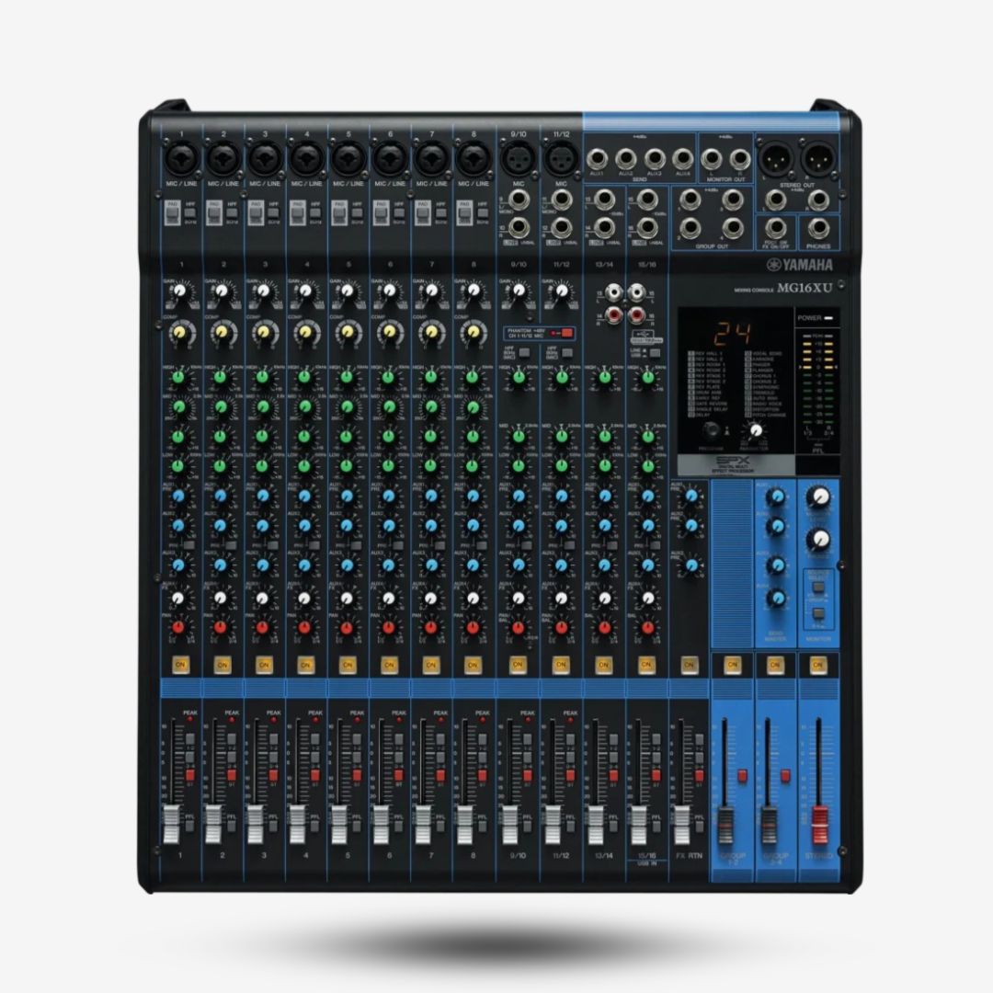Click the PHONES headphone jack

pyautogui.click(x=818, y=229)
